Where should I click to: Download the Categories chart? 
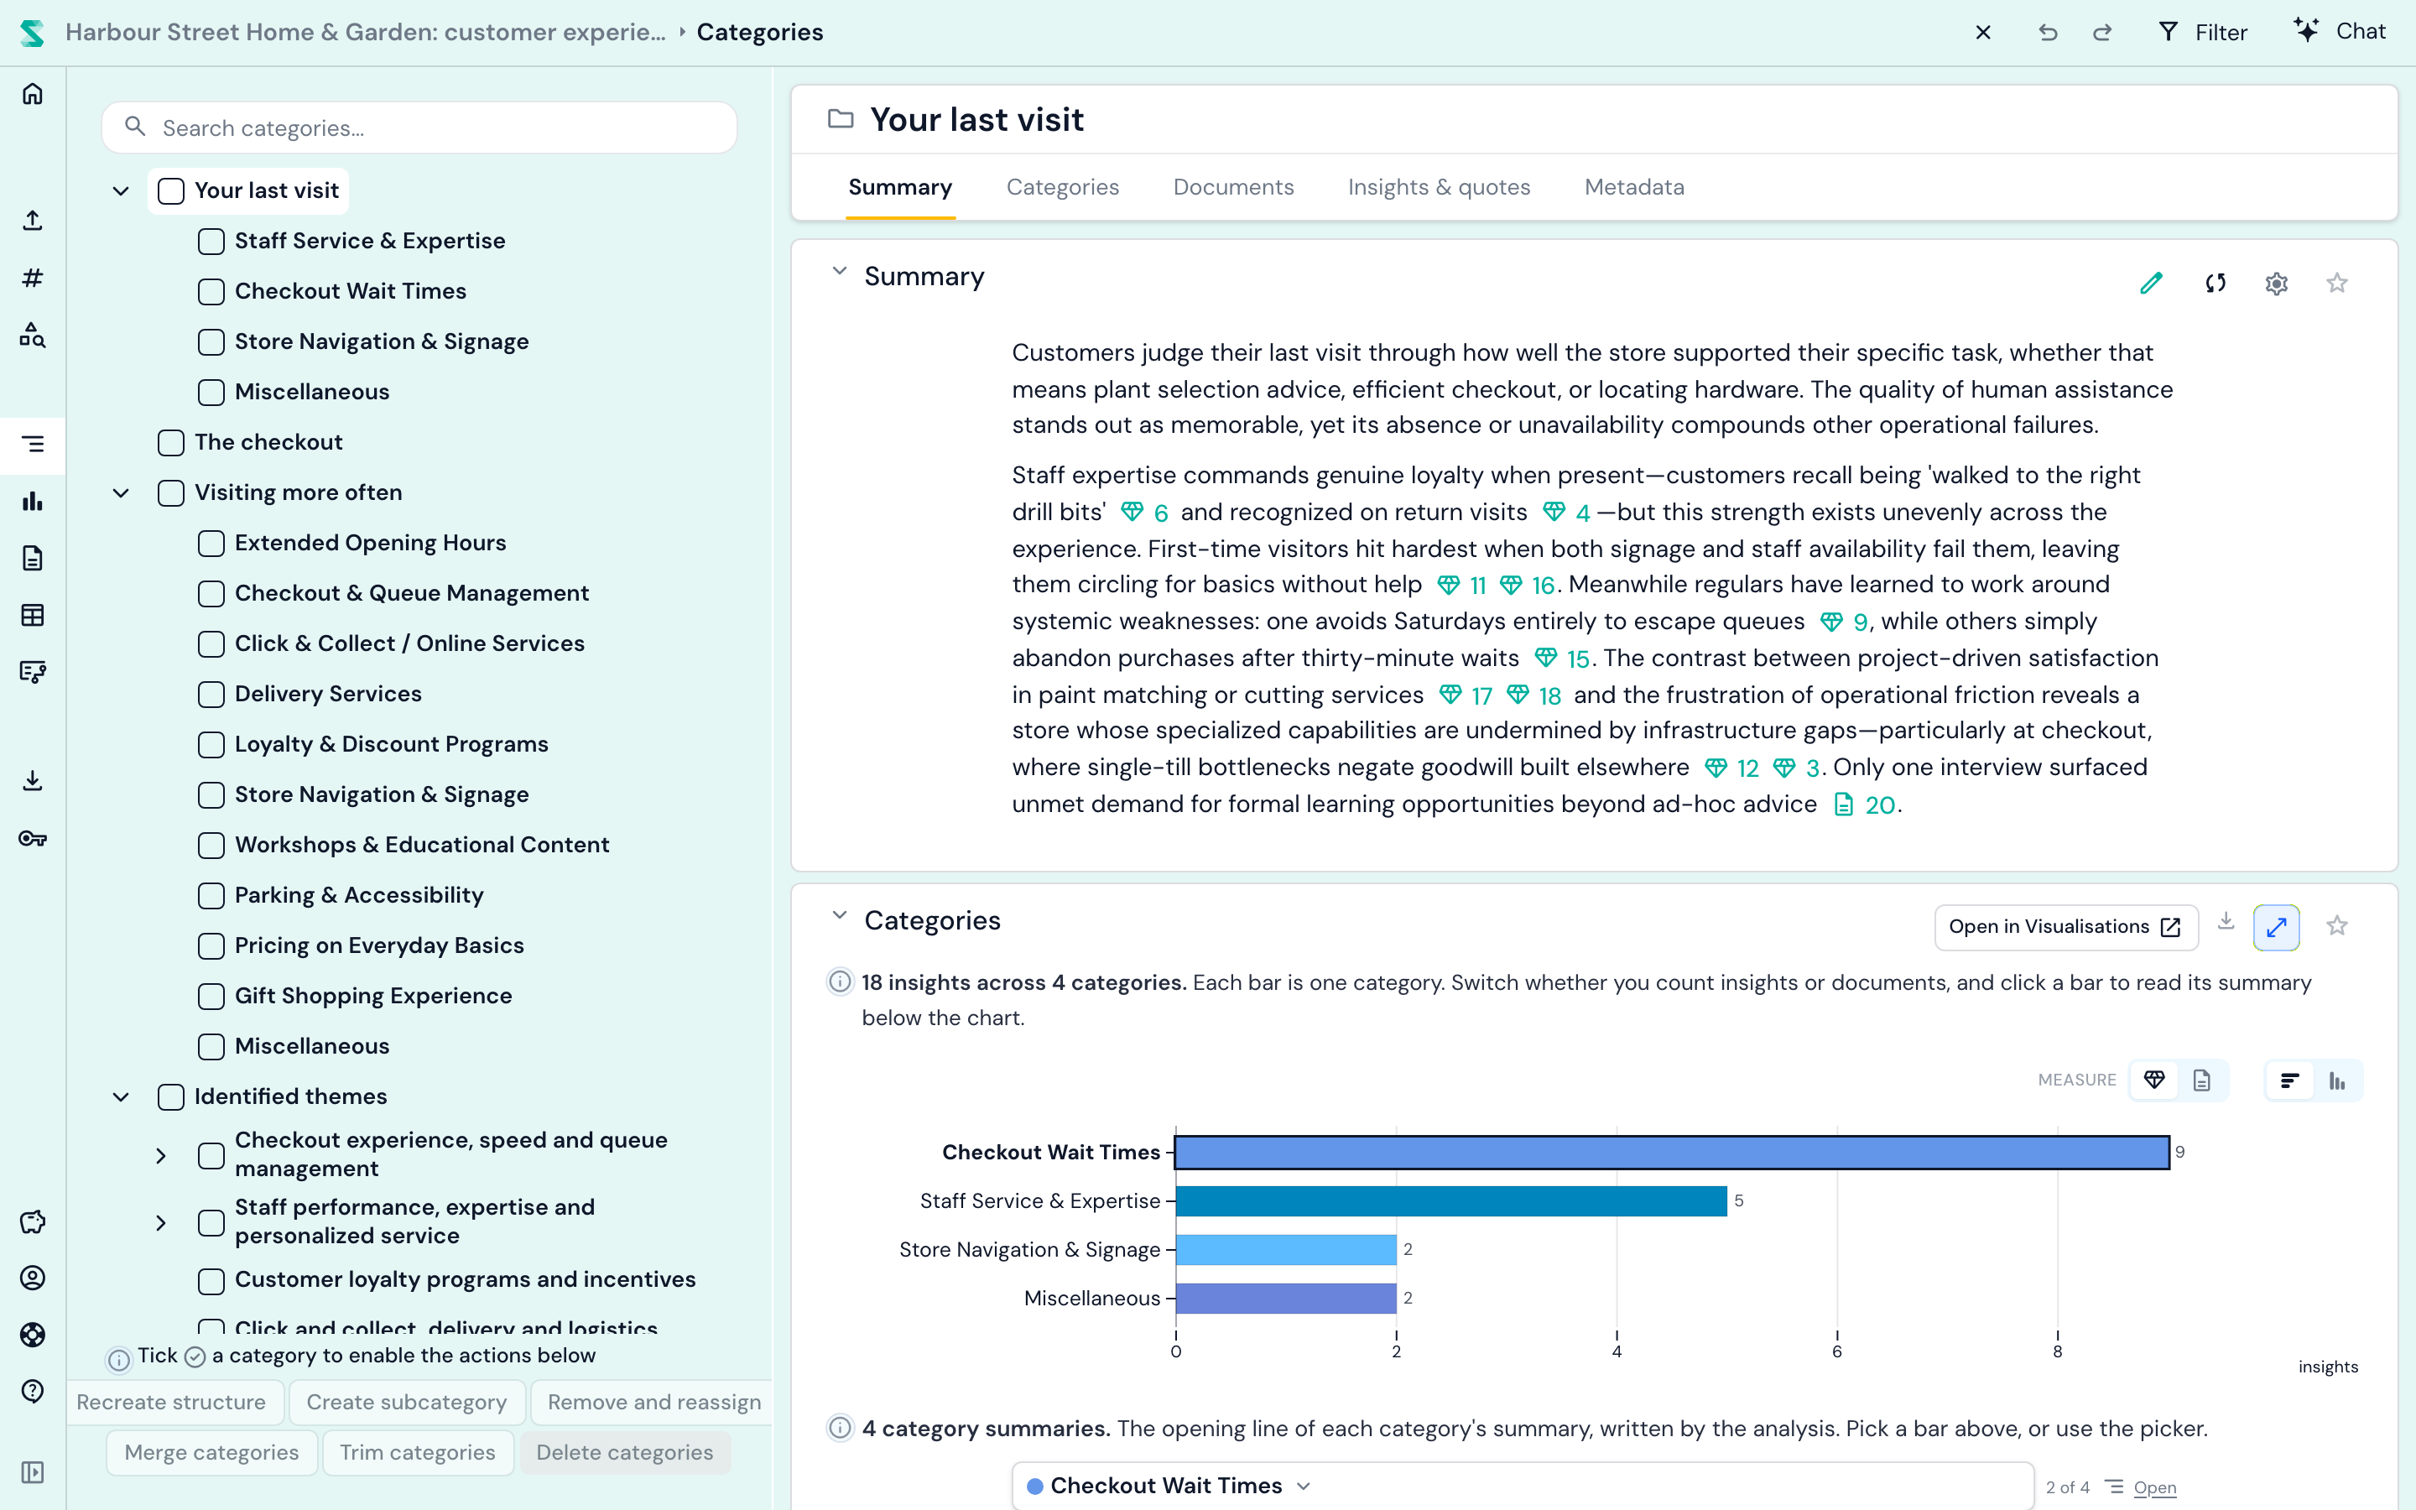point(2226,922)
